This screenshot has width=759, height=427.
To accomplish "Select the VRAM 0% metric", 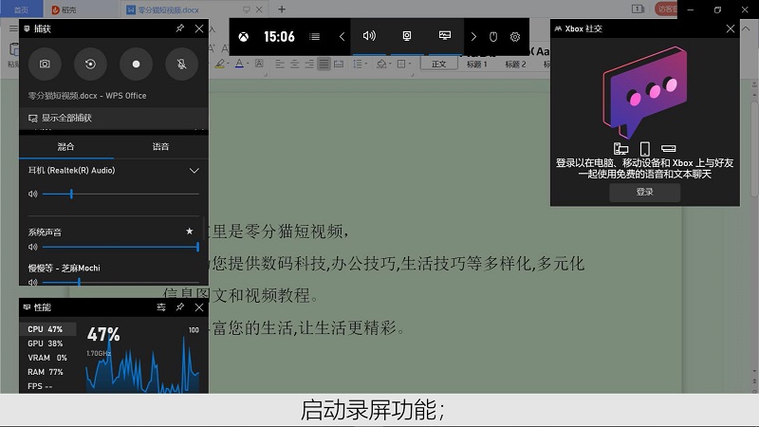I will point(47,358).
